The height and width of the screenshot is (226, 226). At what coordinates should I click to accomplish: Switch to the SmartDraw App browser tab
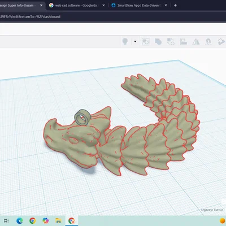pyautogui.click(x=138, y=6)
